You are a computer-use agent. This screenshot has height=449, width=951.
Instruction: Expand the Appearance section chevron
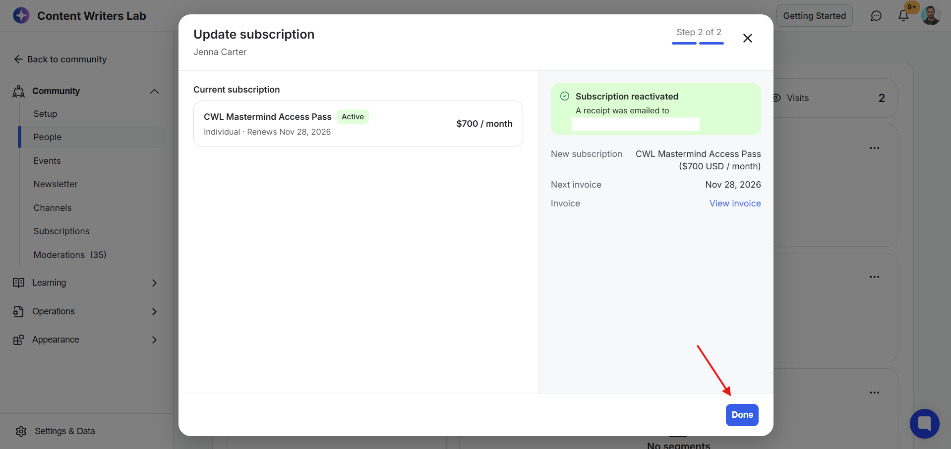[154, 340]
